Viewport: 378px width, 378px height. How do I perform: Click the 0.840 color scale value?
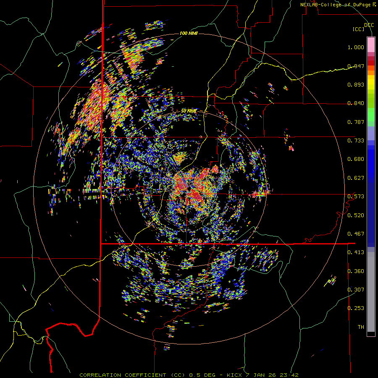(356, 103)
